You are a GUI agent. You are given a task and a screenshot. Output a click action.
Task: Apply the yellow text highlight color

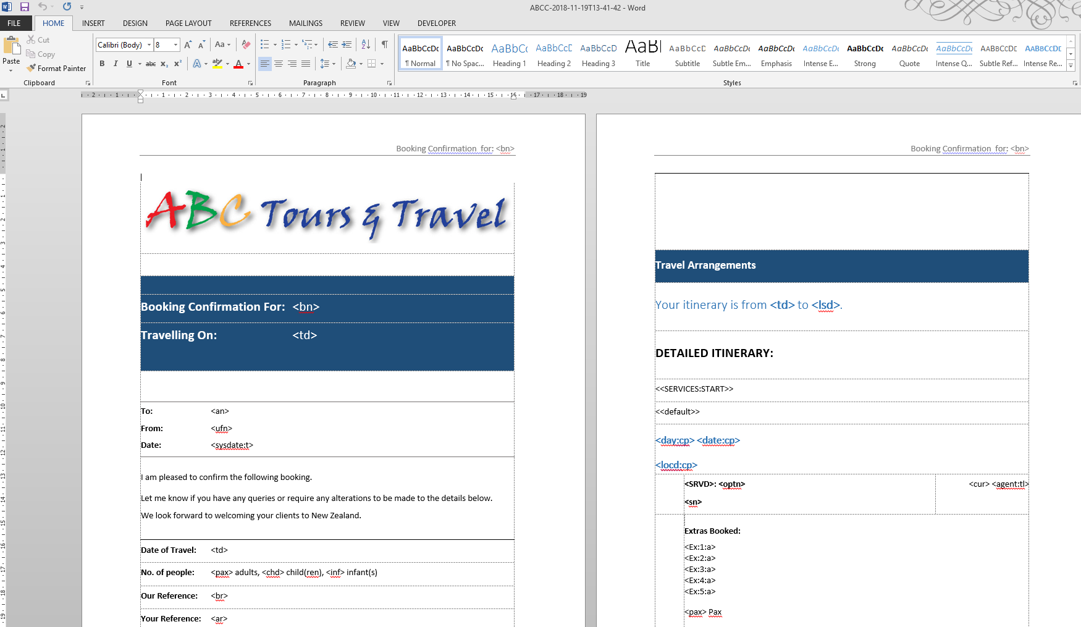pyautogui.click(x=217, y=64)
